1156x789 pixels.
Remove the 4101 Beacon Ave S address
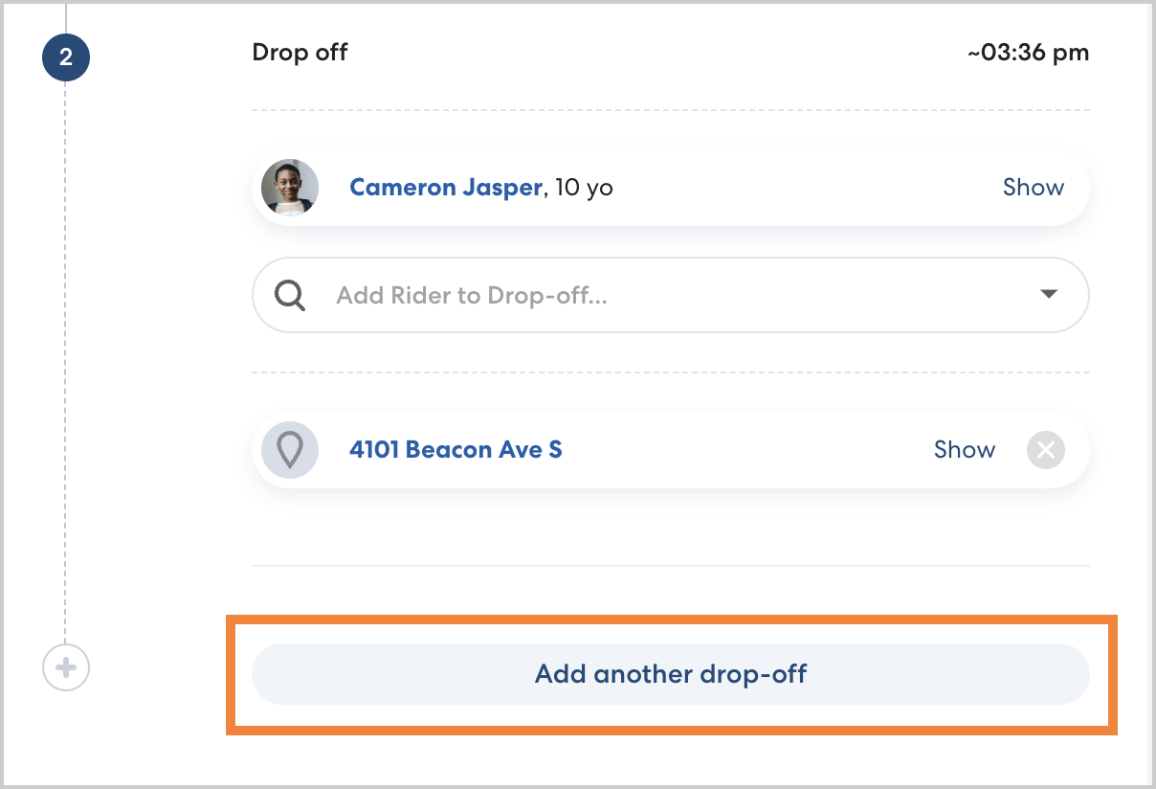[x=1045, y=449]
